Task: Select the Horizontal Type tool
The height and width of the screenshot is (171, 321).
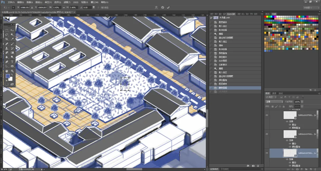Action: coord(12,62)
